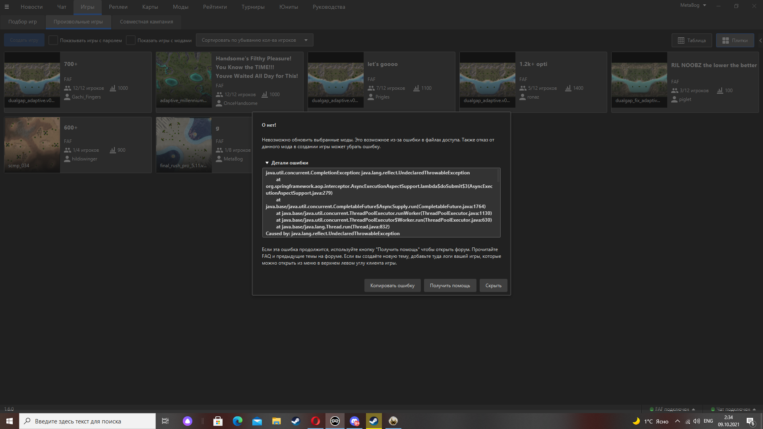The image size is (763, 429).
Task: Open Opera browser from taskbar
Action: [316, 421]
